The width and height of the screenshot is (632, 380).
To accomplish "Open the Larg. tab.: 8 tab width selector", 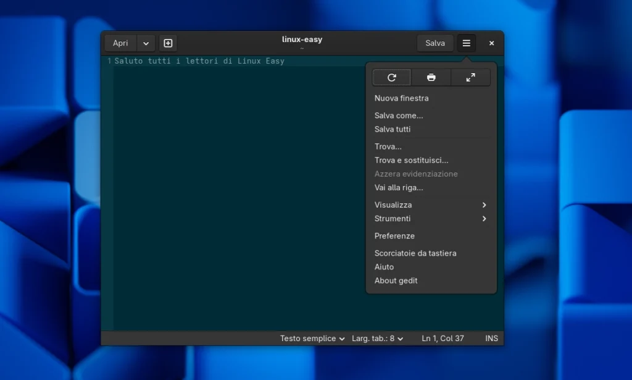I will click(376, 338).
